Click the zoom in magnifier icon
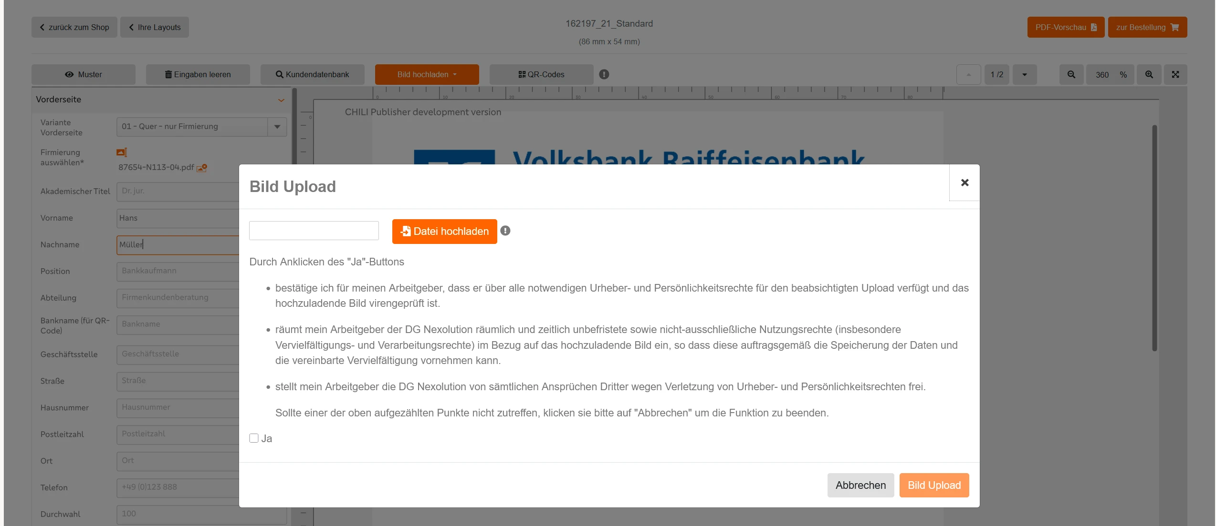The image size is (1216, 526). (1149, 74)
